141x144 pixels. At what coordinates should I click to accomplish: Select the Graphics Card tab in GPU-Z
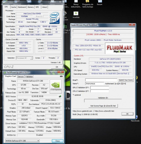[10, 76]
